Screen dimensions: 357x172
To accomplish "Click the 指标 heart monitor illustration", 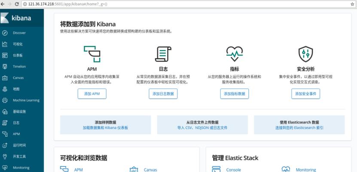I will [x=235, y=54].
